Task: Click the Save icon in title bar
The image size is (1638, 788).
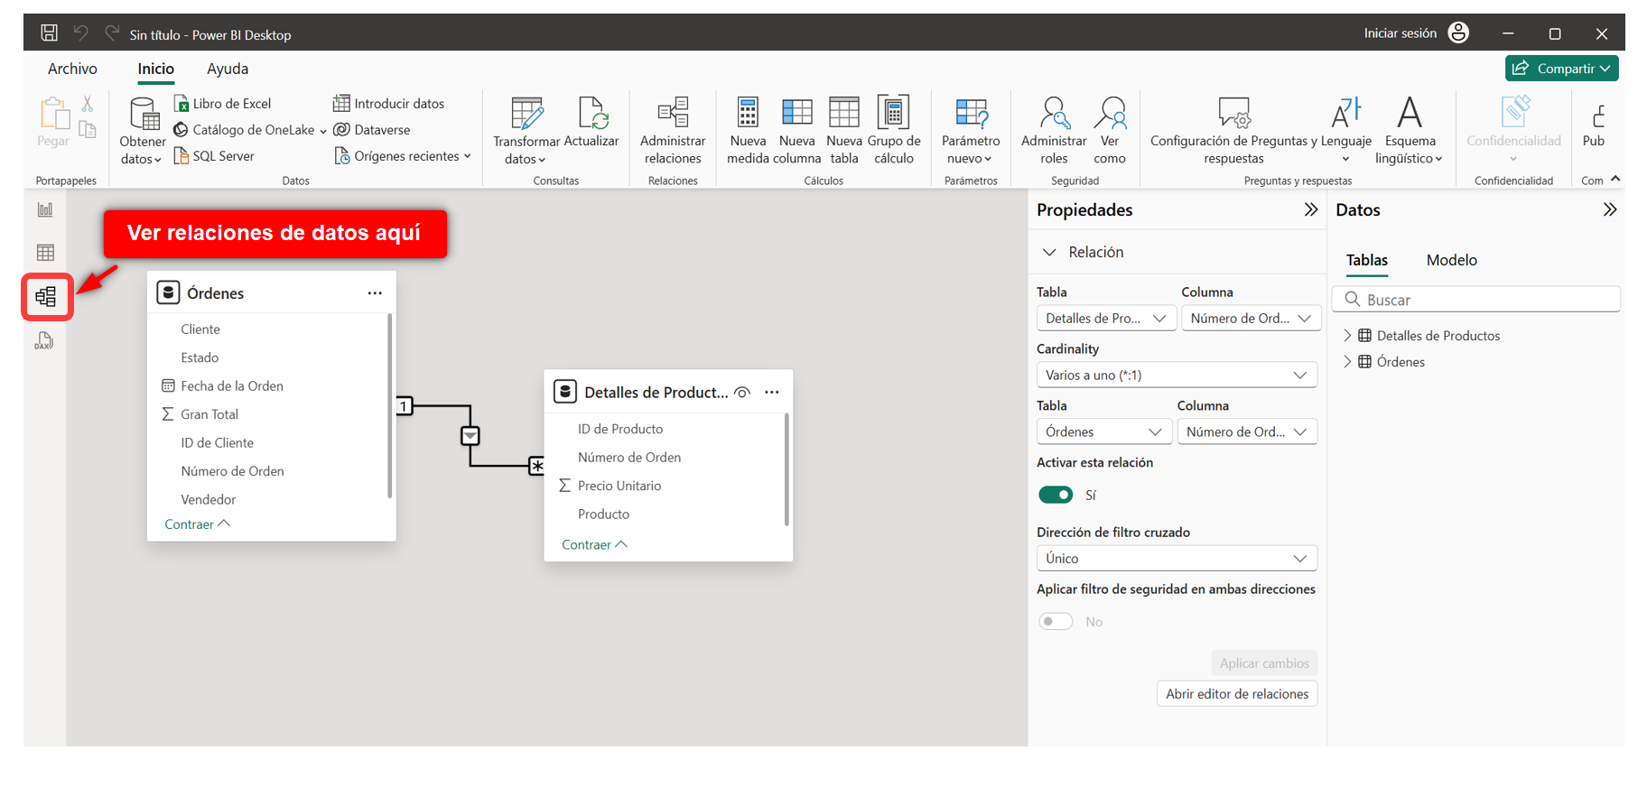Action: tap(50, 33)
